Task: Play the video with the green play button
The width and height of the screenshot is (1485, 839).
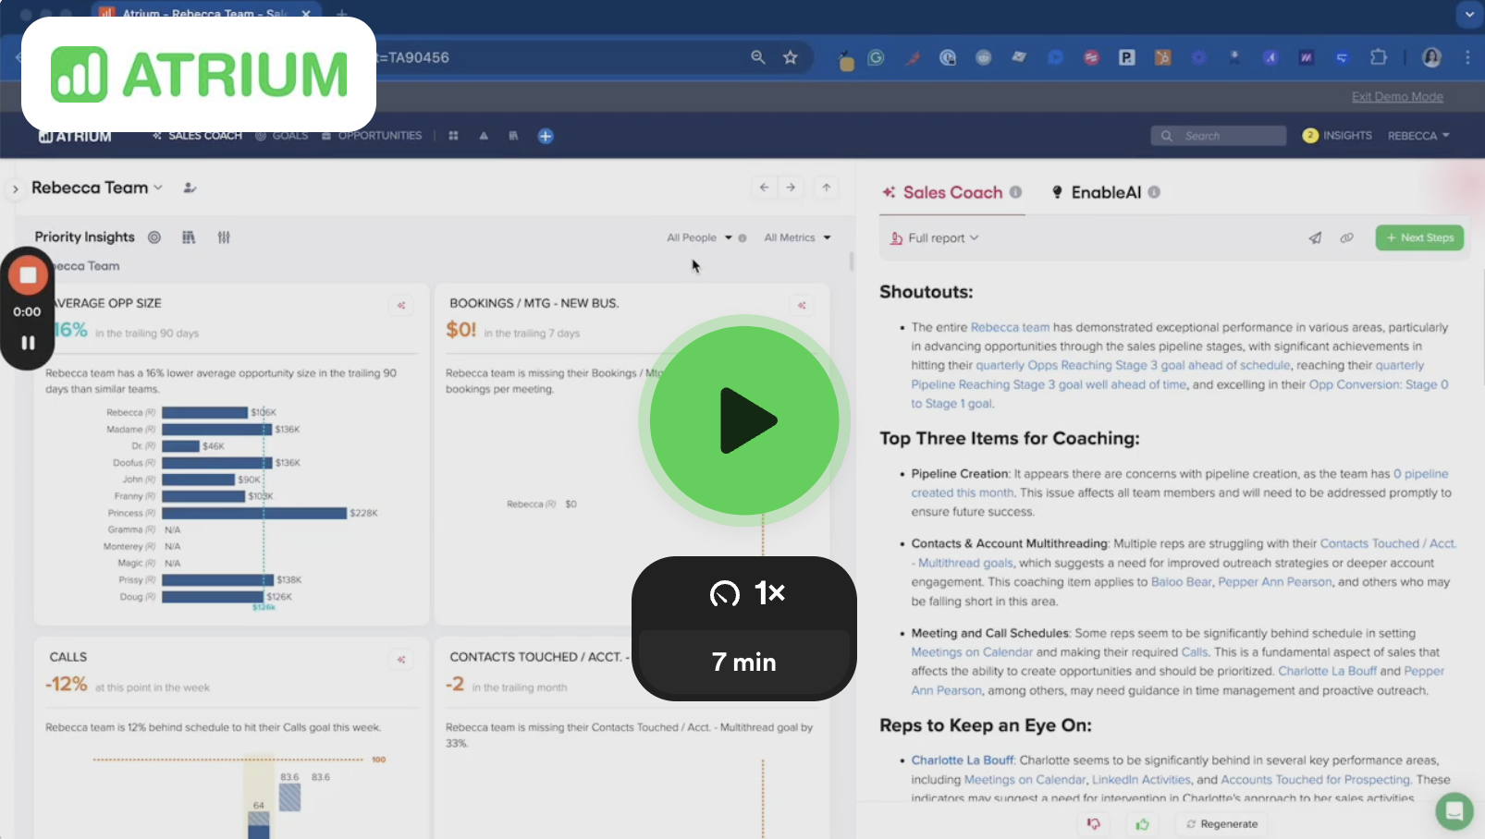Action: coord(744,420)
